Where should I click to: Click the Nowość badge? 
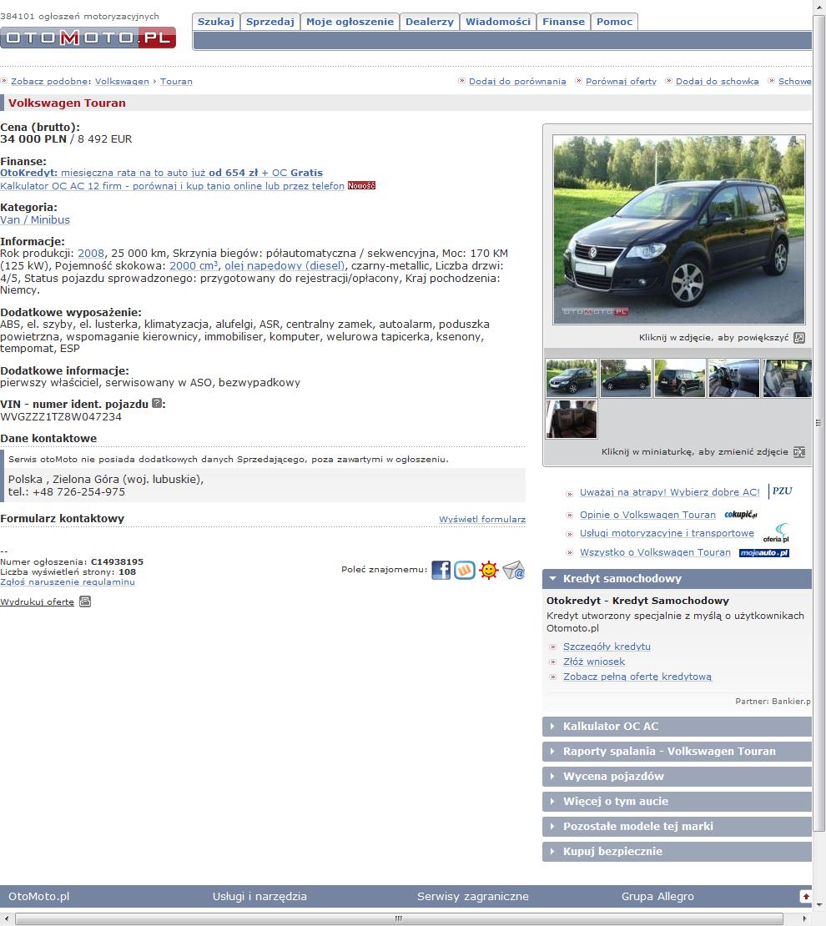coord(361,185)
